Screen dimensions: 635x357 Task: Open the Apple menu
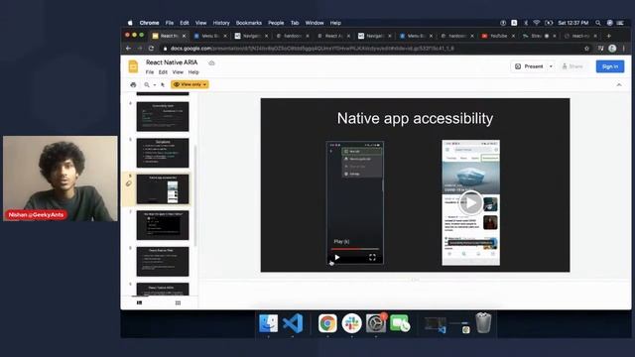pos(130,23)
